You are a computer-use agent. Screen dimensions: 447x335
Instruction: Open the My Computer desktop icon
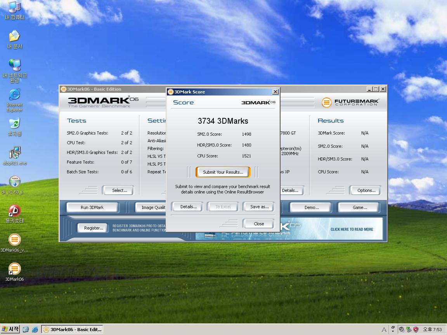(14, 7)
